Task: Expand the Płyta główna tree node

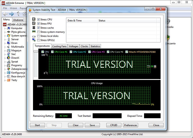Action: 5,32
